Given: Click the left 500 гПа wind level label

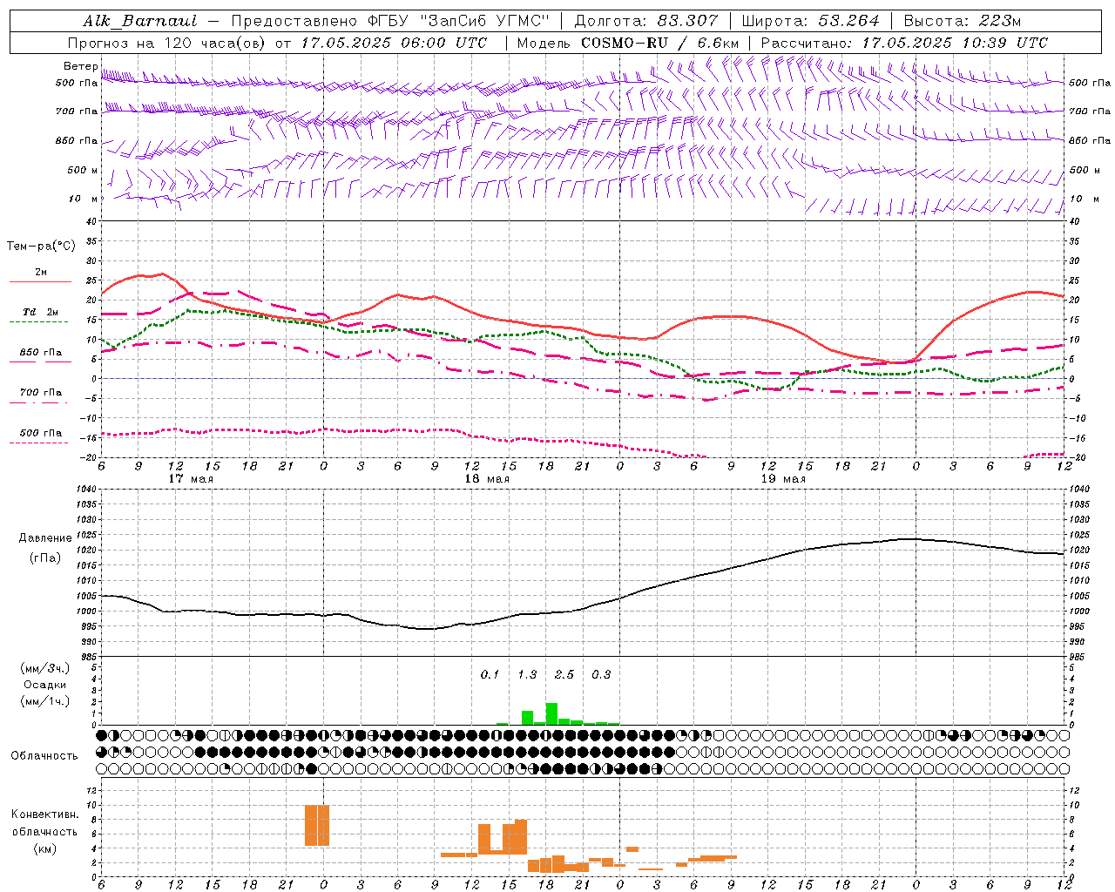Looking at the screenshot, I should [x=77, y=83].
